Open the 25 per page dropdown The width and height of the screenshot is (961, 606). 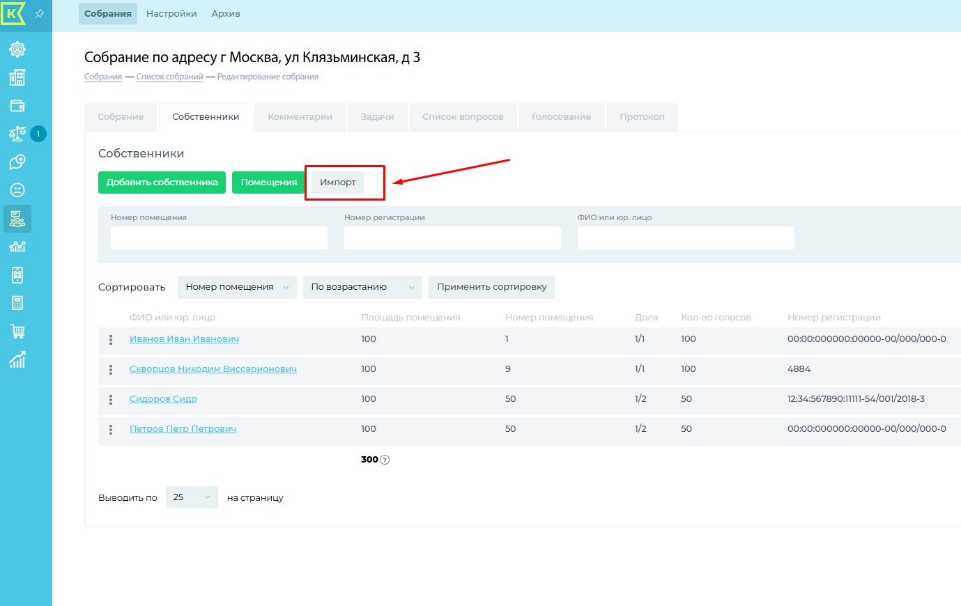pyautogui.click(x=192, y=497)
